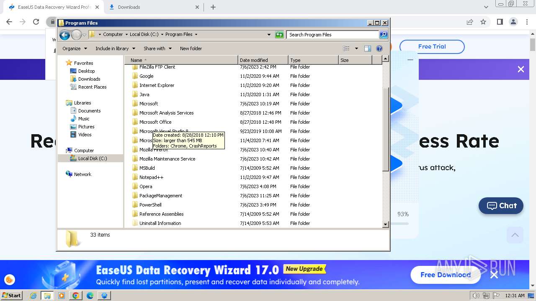Click the Explorer Back navigation arrow
Image resolution: width=536 pixels, height=301 pixels.
pos(64,35)
